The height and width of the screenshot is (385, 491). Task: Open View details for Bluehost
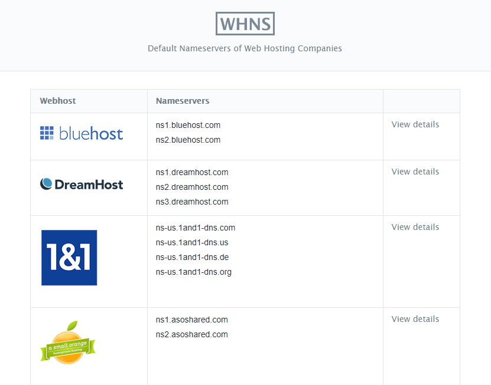point(415,124)
